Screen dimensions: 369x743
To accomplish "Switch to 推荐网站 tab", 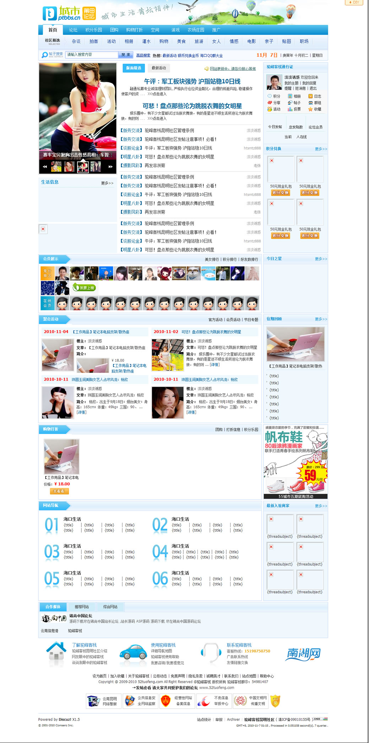I will pos(82,607).
